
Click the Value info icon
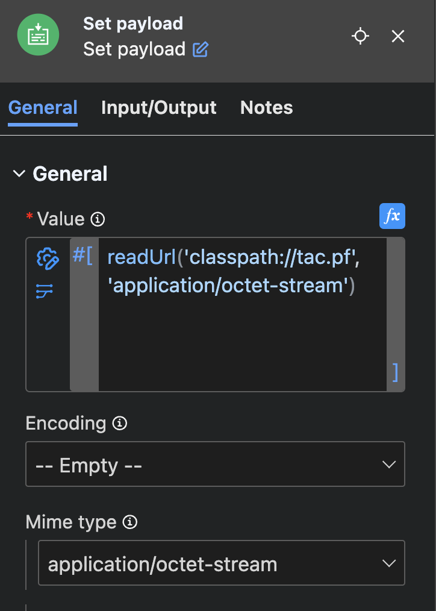tap(98, 219)
